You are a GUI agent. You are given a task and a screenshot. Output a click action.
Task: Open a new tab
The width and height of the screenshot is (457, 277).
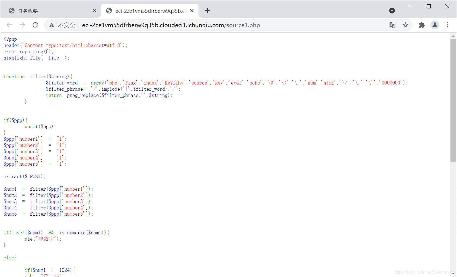tap(207, 11)
